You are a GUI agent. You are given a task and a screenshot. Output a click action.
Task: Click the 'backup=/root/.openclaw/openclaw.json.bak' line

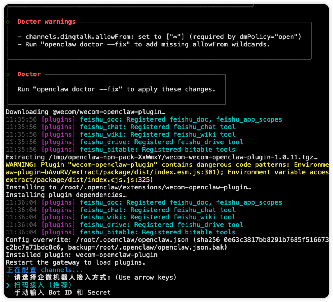[117, 247]
